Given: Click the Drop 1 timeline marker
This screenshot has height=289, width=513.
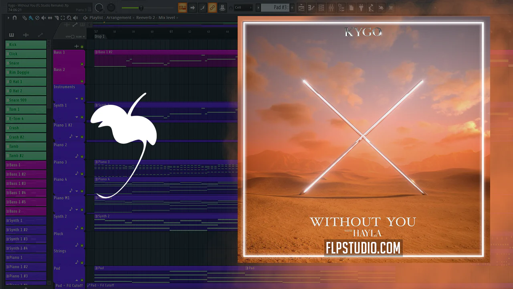Looking at the screenshot, I should click(99, 37).
